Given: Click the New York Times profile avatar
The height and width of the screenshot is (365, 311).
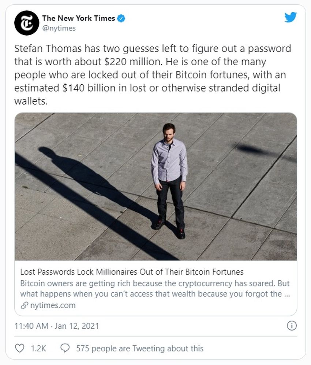Looking at the screenshot, I should pos(27,23).
